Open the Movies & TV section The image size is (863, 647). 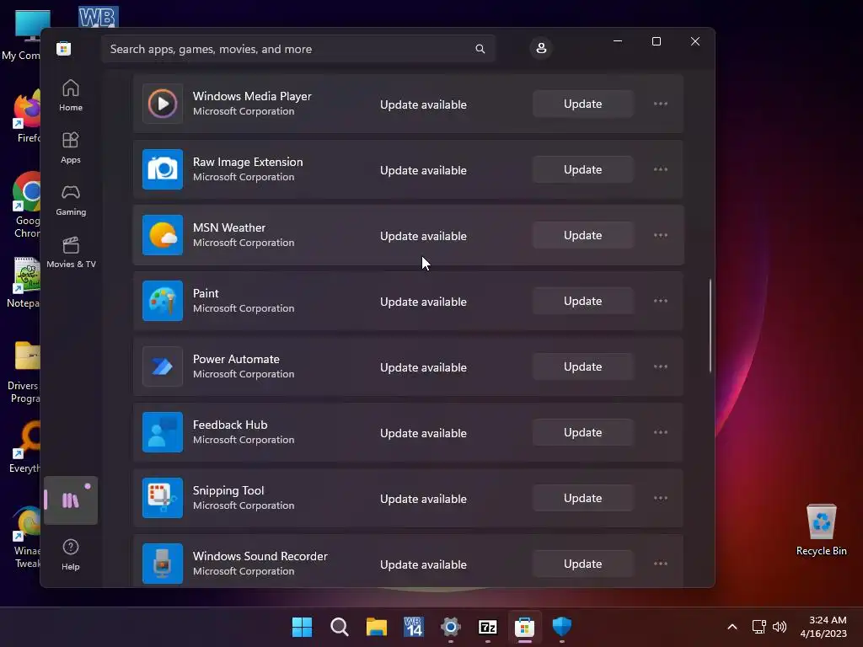click(71, 252)
